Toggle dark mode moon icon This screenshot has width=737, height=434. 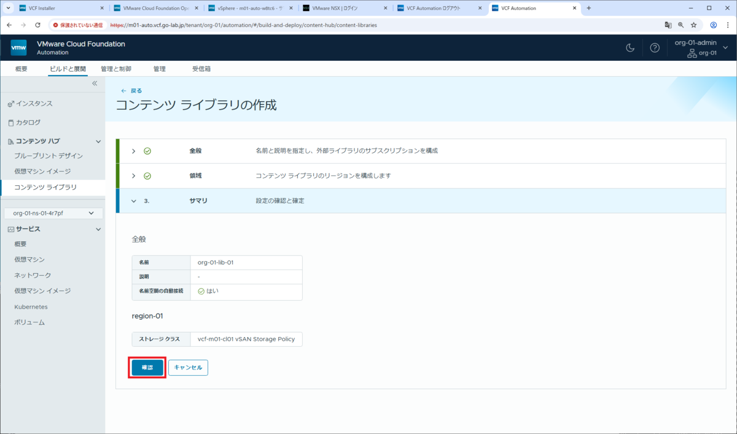tap(630, 48)
